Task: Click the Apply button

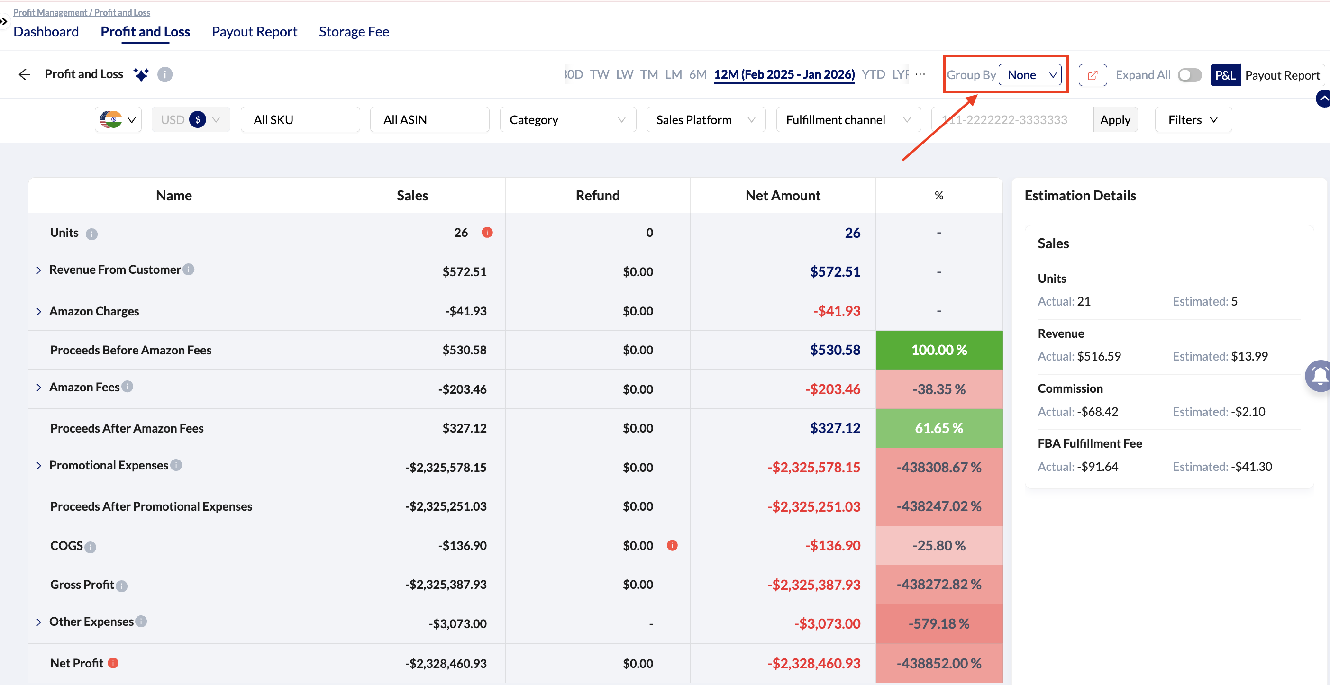Action: coord(1115,120)
